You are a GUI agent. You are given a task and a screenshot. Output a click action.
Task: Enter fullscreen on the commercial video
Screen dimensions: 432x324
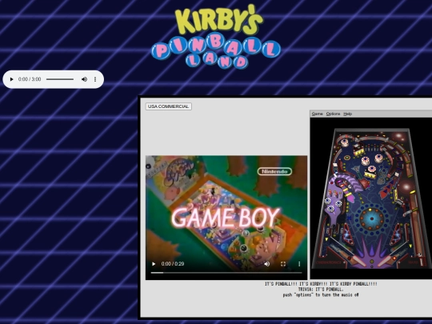[x=283, y=264]
